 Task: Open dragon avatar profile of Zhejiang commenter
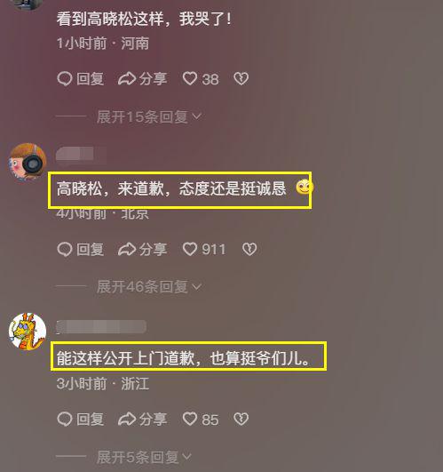tap(28, 332)
